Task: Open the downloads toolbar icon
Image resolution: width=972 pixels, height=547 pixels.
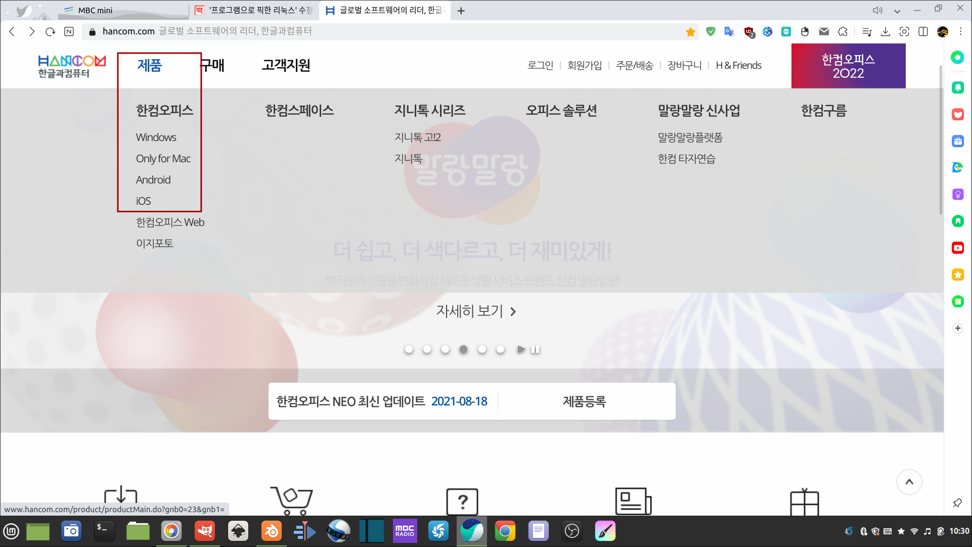Action: pyautogui.click(x=885, y=31)
